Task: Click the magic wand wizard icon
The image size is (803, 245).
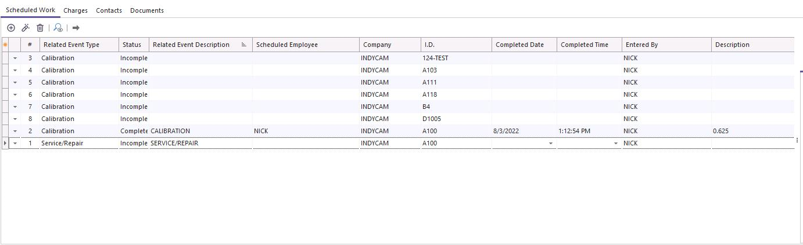Action: click(x=26, y=28)
